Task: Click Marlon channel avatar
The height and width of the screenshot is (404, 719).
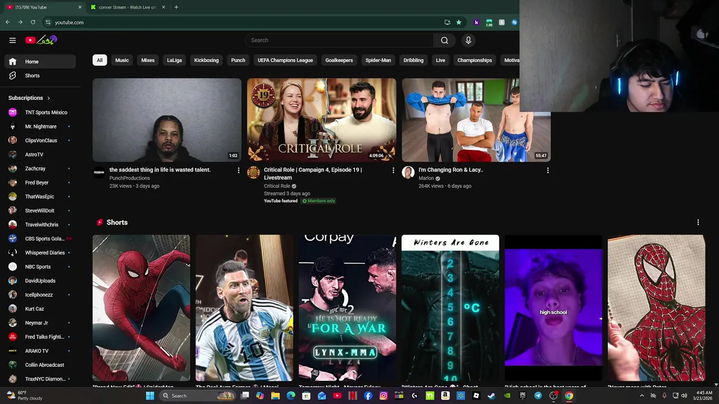Action: click(x=408, y=172)
